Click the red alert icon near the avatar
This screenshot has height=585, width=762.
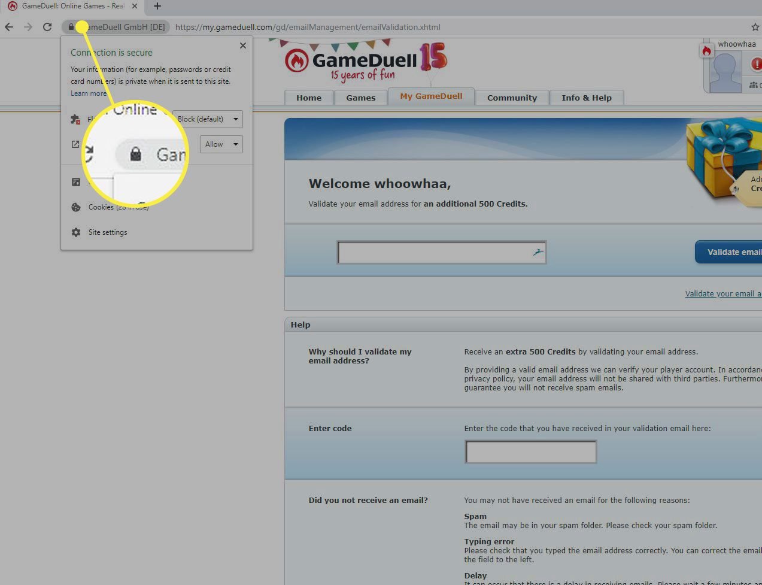(757, 63)
